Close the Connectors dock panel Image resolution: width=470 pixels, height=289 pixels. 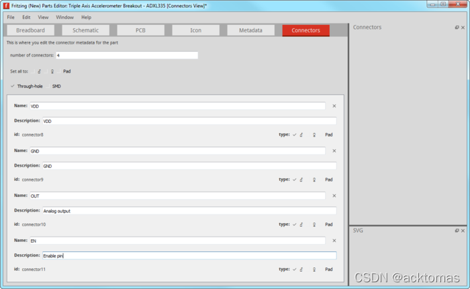[463, 28]
